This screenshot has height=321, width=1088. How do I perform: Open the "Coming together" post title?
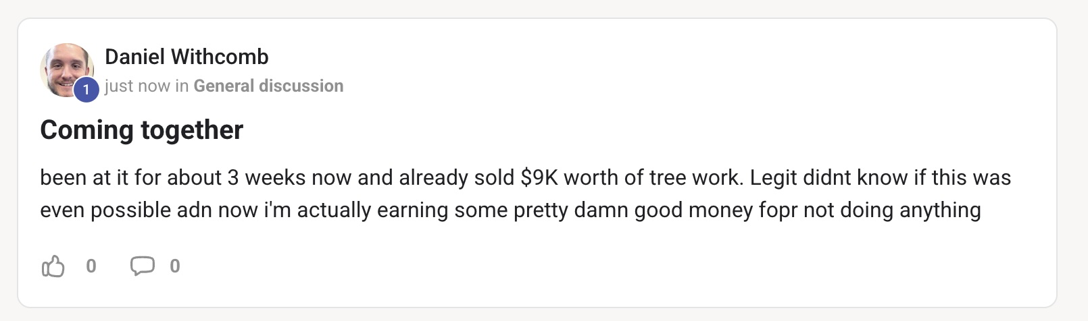click(x=141, y=129)
